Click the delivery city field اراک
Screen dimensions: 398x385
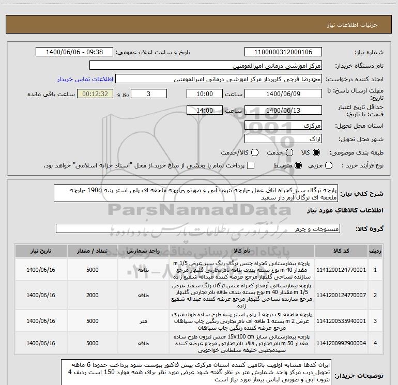tap(283, 139)
